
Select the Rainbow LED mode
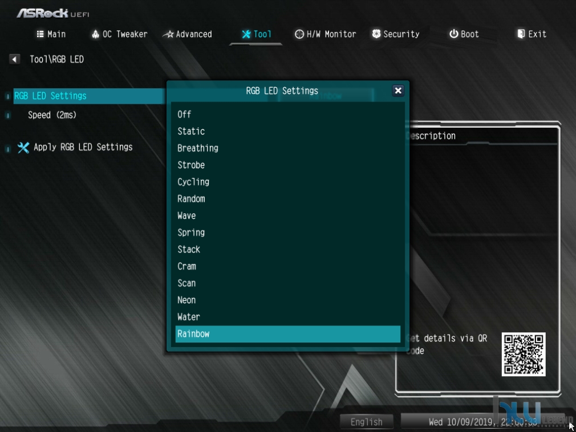coord(287,333)
